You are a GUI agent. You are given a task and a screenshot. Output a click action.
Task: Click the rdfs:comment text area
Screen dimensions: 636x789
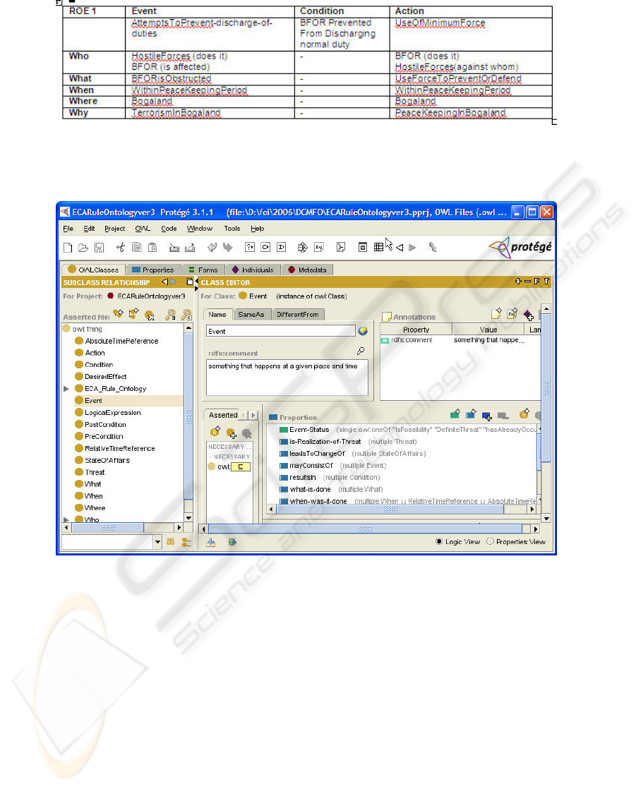click(287, 378)
